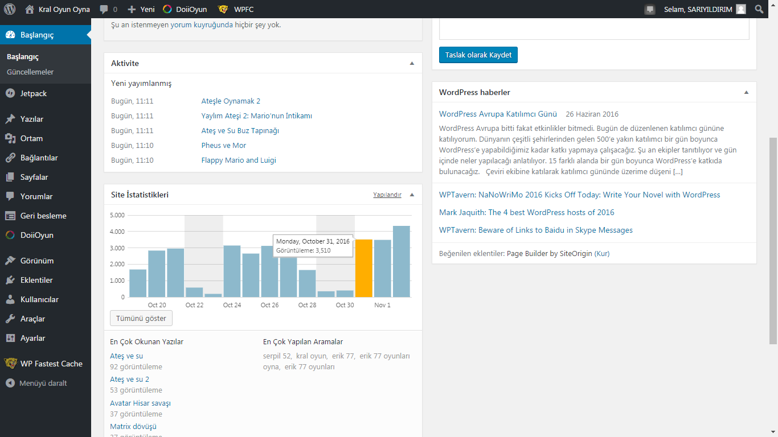Collapse the WordPress haberler panel arrow
778x437 pixels.
746,92
